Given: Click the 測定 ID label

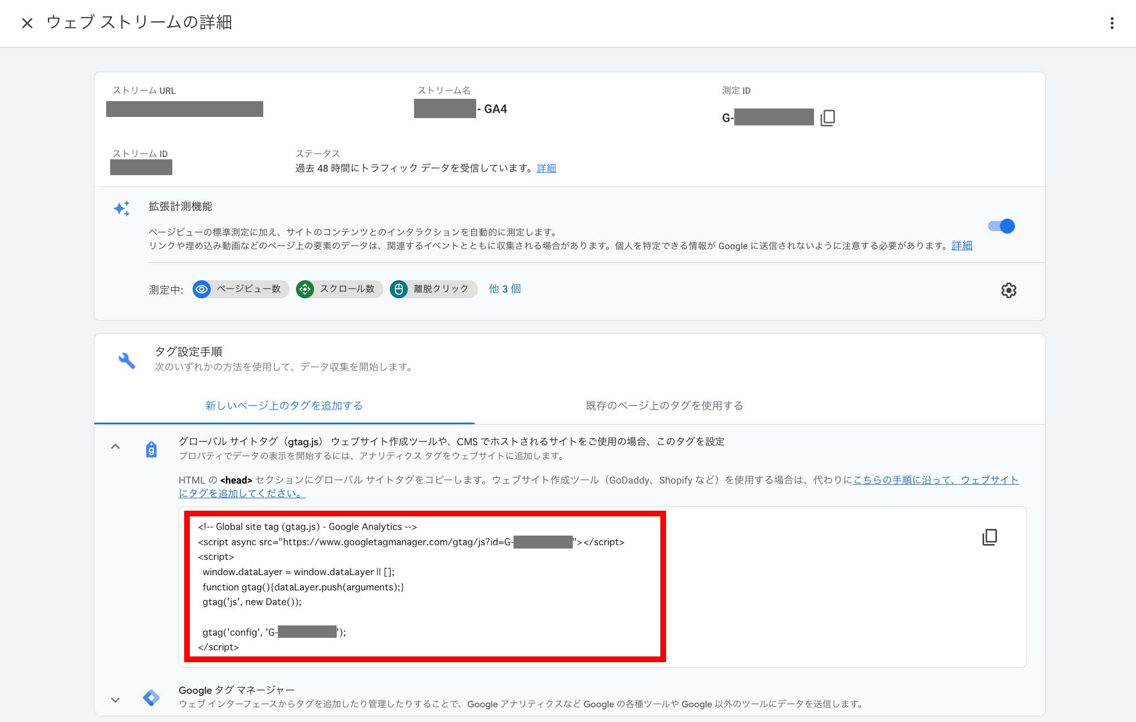Looking at the screenshot, I should pyautogui.click(x=736, y=90).
